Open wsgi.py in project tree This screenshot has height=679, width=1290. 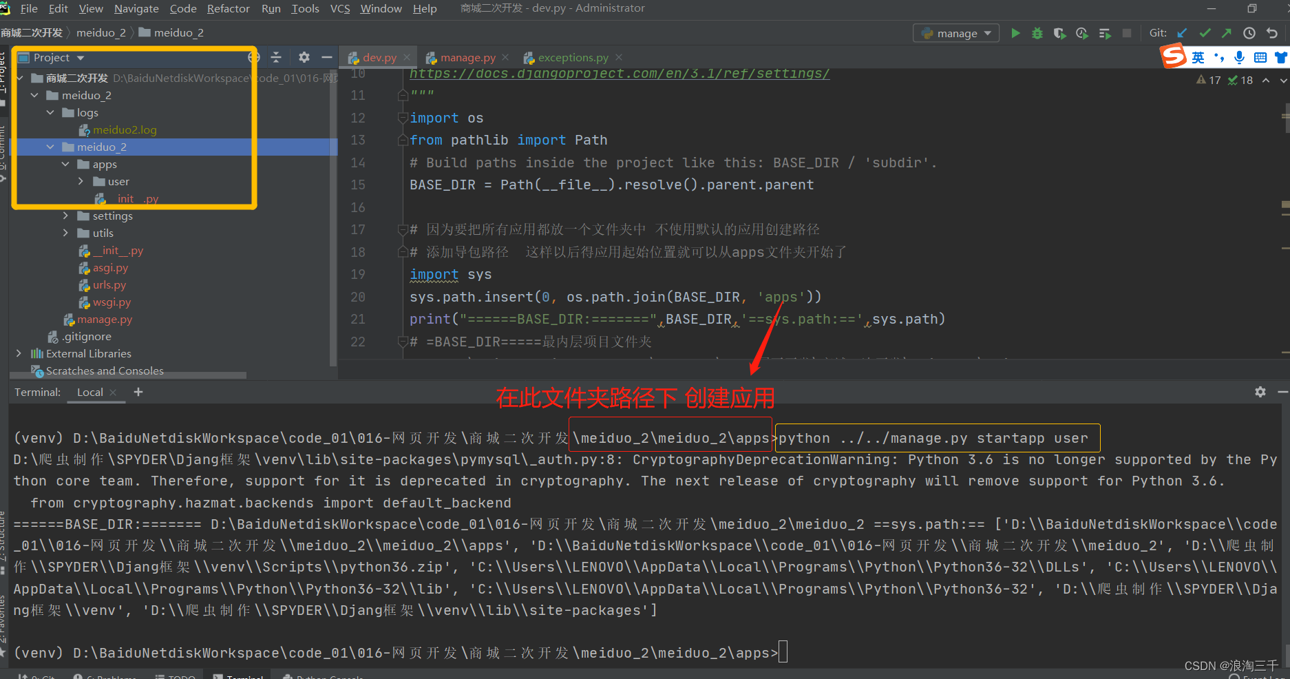[x=112, y=302]
